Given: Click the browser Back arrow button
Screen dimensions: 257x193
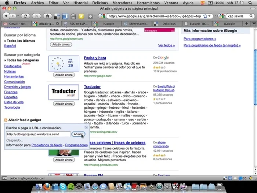Looking at the screenshot, I should click(7, 16).
